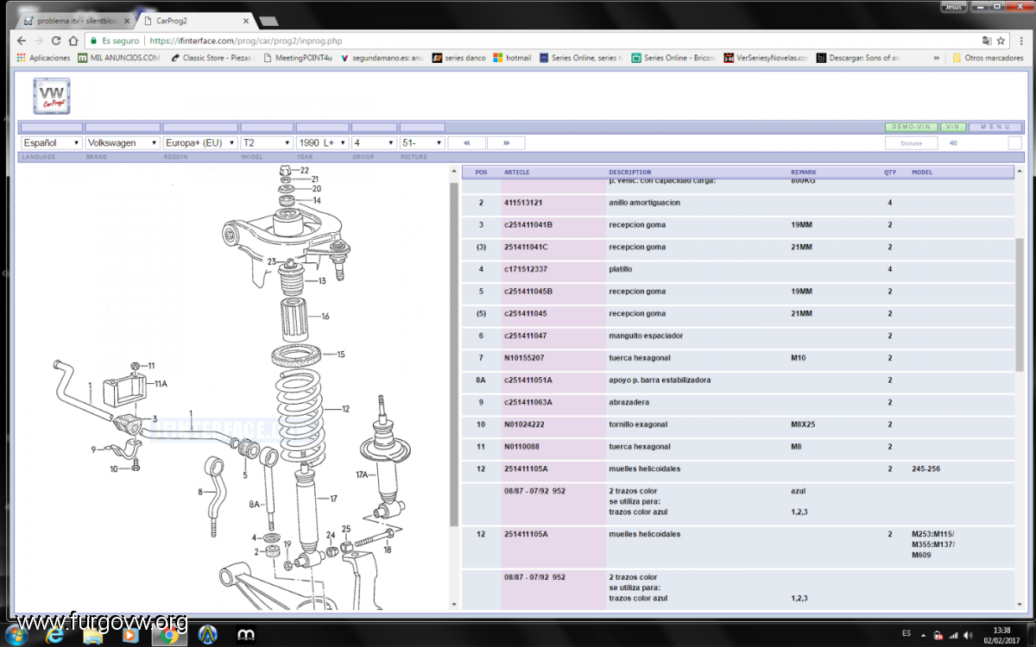1036x647 pixels.
Task: Select article 251411041C
Action: pyautogui.click(x=526, y=248)
